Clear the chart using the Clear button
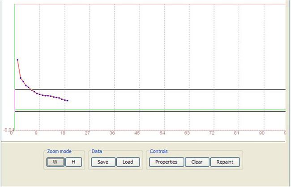Viewport: 291px width, 187px height. pyautogui.click(x=197, y=162)
